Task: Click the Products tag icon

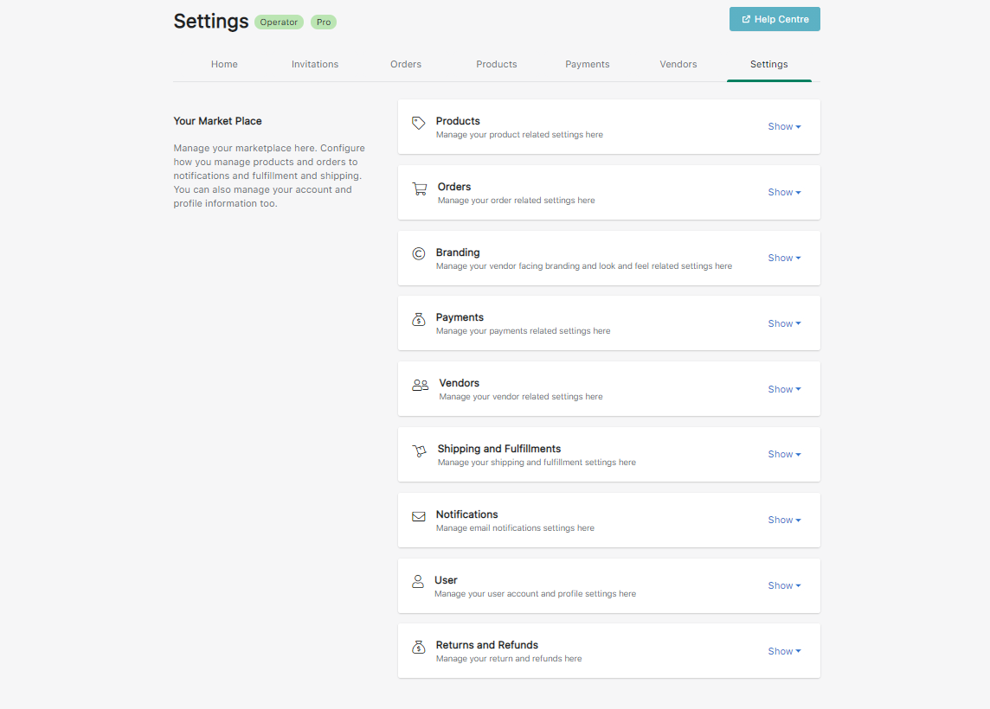Action: (419, 123)
